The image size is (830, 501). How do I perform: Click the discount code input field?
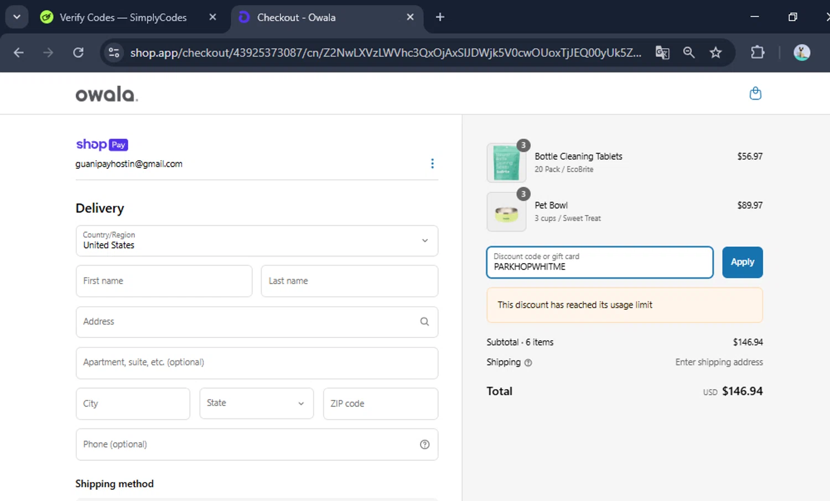click(599, 262)
